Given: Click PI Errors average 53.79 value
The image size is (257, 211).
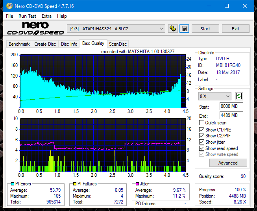Looking at the screenshot, I should pyautogui.click(x=55, y=190).
